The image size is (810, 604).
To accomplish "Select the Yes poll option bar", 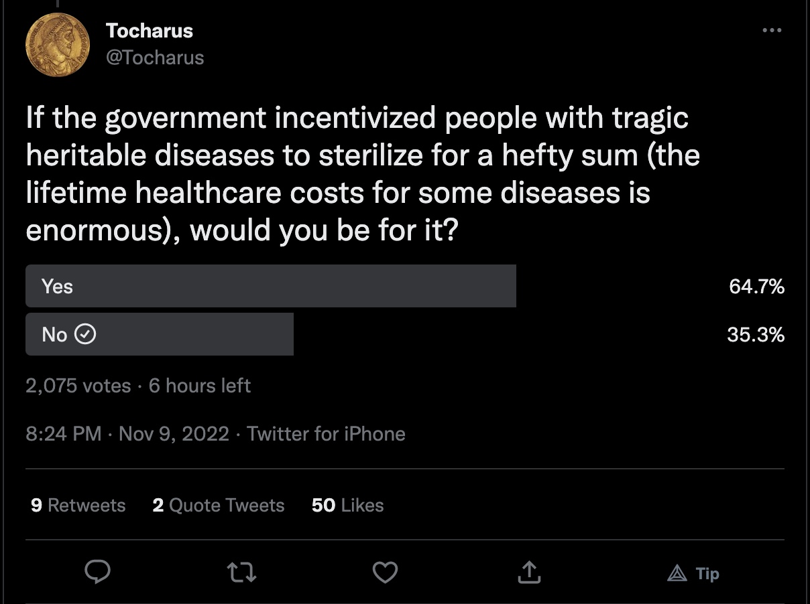I will coord(271,286).
